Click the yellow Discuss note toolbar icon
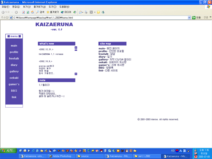This screenshot has width=212, height=159. (x=99, y=12)
